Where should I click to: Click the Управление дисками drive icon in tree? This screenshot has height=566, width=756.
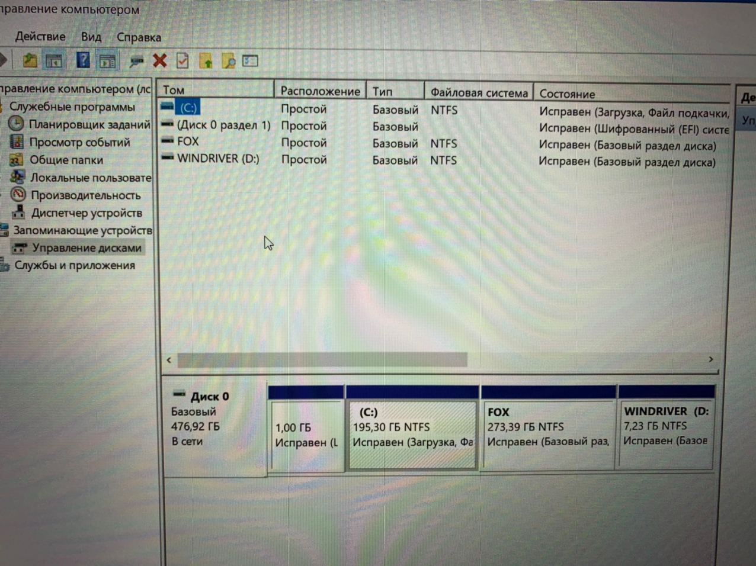(x=21, y=247)
